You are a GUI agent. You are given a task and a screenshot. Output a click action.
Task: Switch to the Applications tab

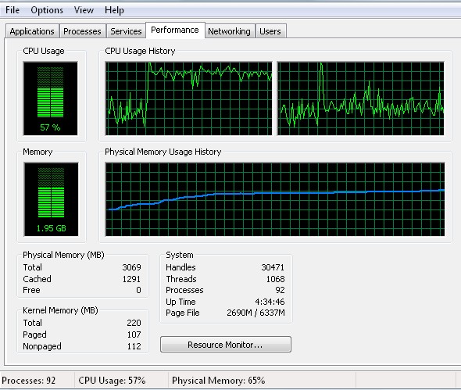(x=32, y=31)
